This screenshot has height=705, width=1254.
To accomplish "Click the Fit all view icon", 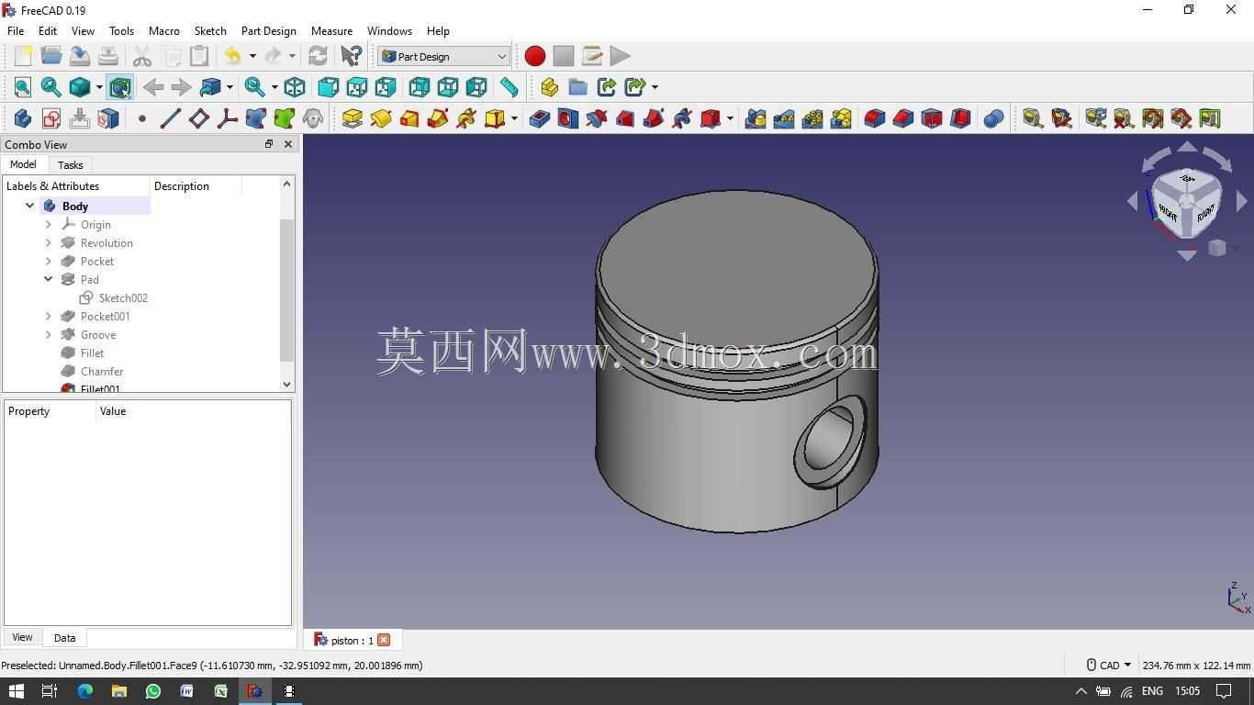I will point(23,87).
